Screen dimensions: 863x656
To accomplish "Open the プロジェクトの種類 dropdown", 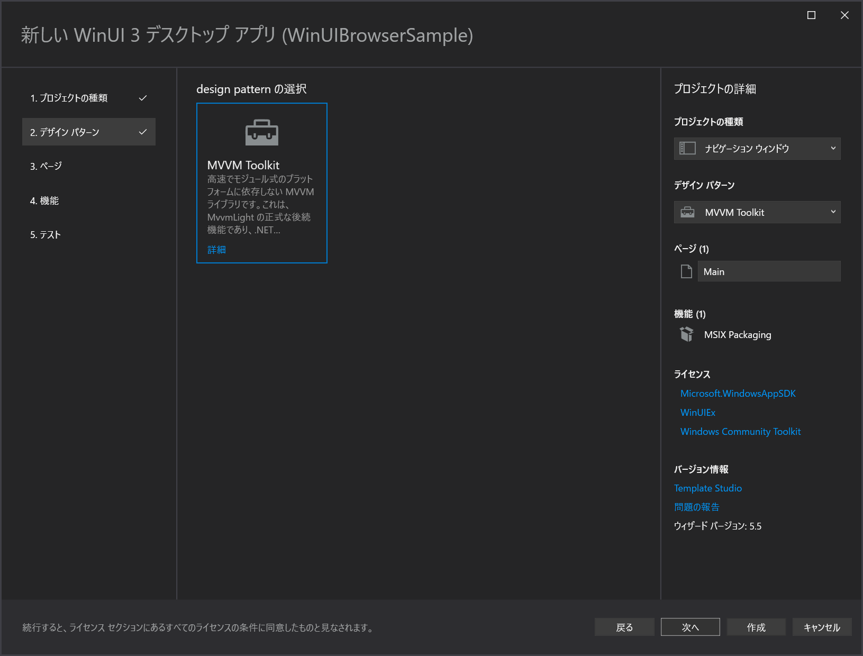I will (x=757, y=148).
